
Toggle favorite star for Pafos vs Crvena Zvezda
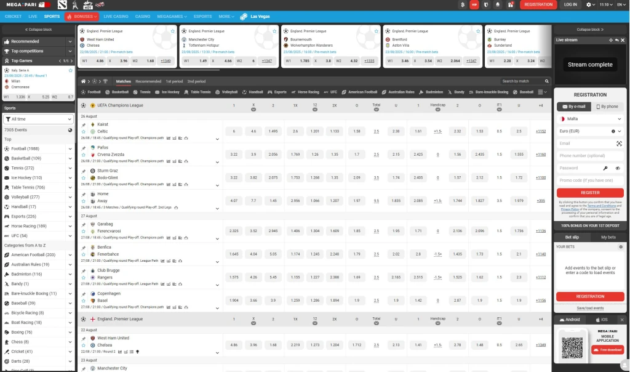84,155
